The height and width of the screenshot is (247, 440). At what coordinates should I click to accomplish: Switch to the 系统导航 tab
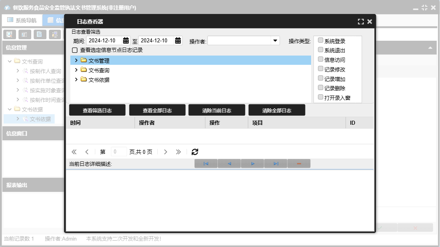pyautogui.click(x=22, y=20)
